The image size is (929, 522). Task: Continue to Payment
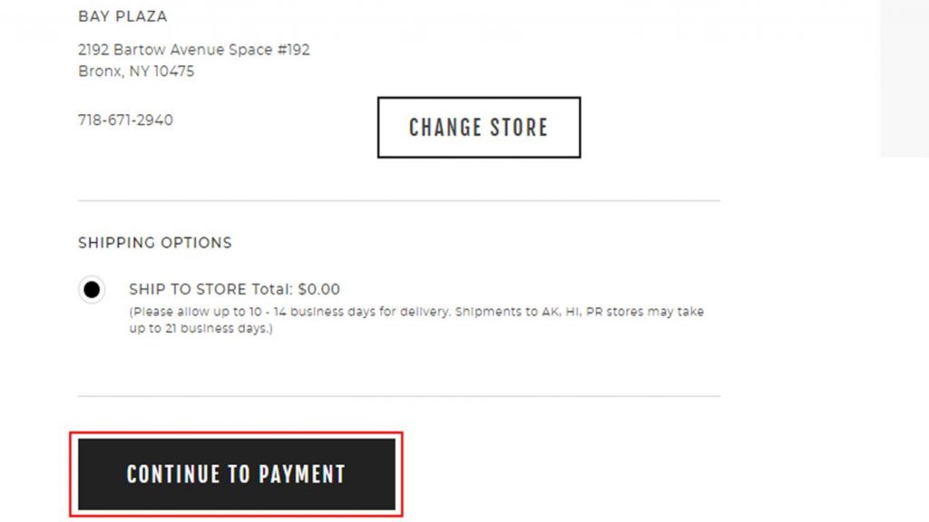(x=237, y=474)
